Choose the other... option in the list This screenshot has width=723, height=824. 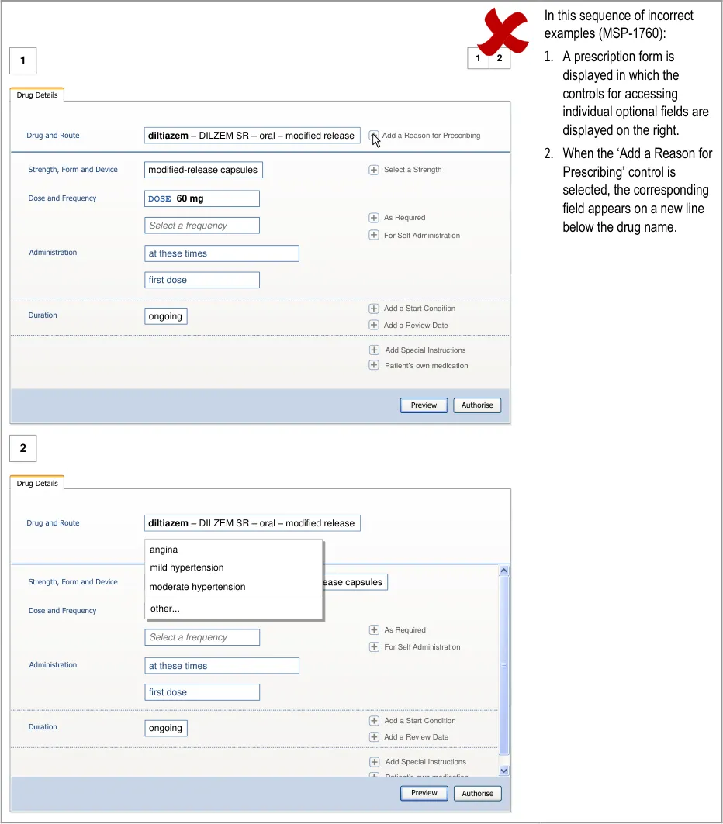point(164,609)
